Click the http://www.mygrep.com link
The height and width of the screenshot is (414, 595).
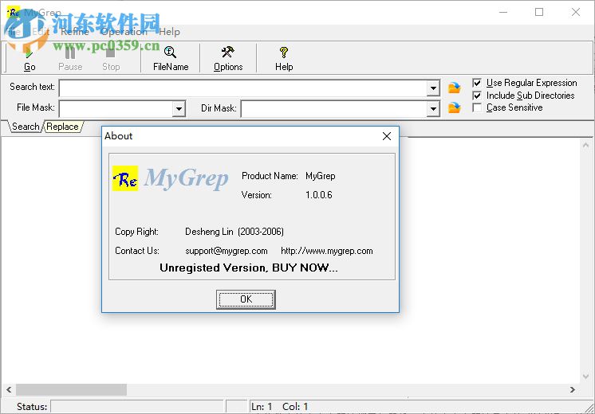[327, 251]
